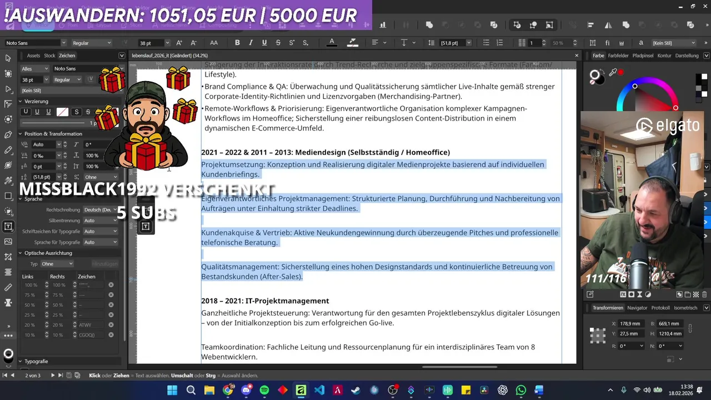Select the Rectangle shape tool

pyautogui.click(x=8, y=196)
